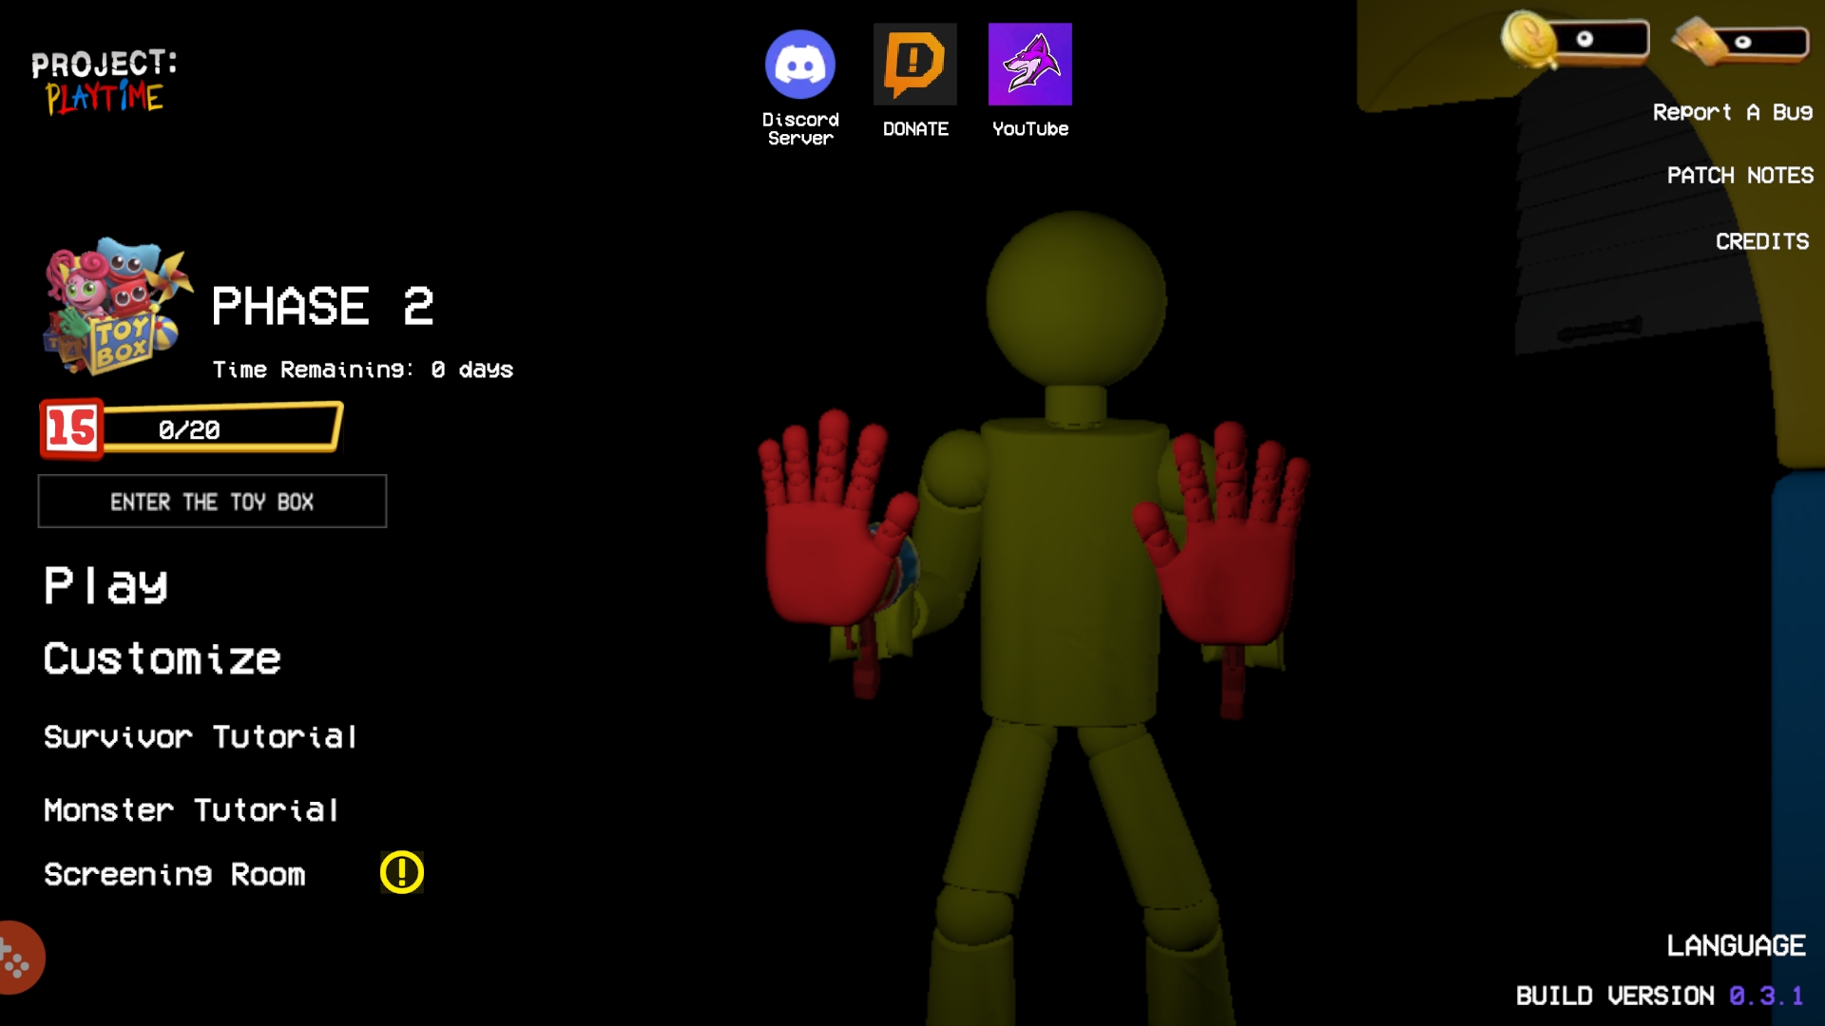Click the Enter The Toy Box button
Image resolution: width=1825 pixels, height=1026 pixels.
(212, 501)
